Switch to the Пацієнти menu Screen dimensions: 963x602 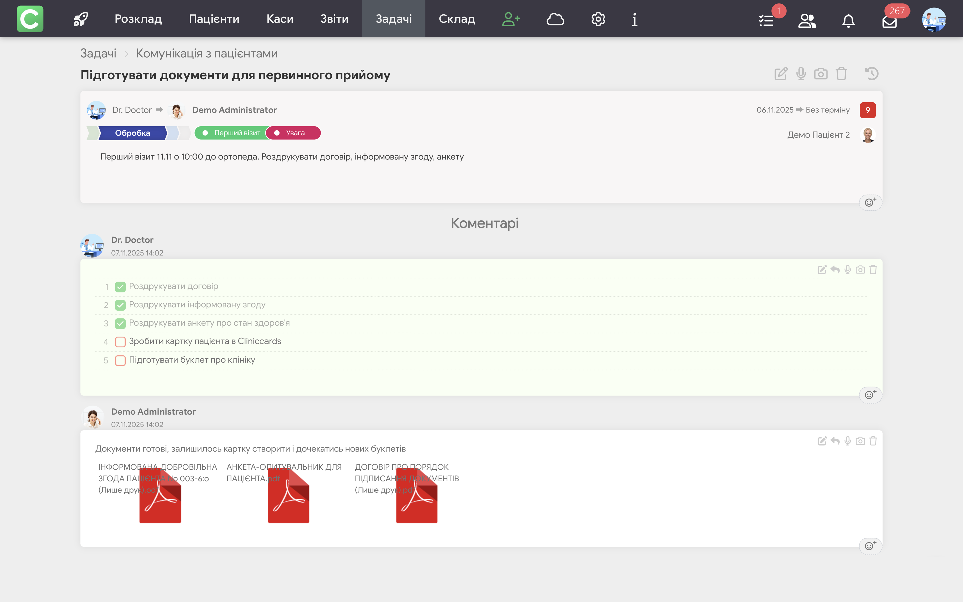[214, 19]
